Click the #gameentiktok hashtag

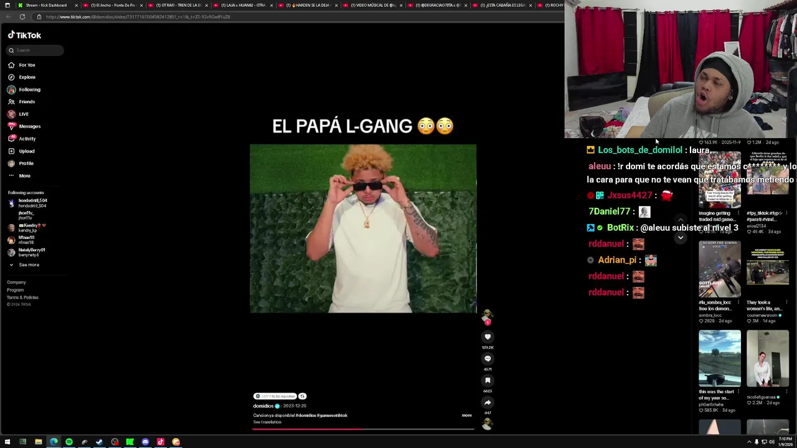click(332, 415)
